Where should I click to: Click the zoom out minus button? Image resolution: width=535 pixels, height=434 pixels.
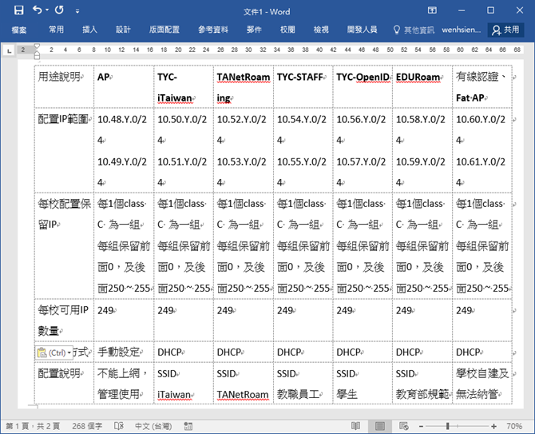pyautogui.click(x=421, y=426)
